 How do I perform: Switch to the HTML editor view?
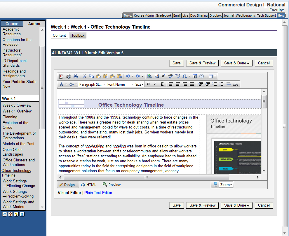(88, 184)
